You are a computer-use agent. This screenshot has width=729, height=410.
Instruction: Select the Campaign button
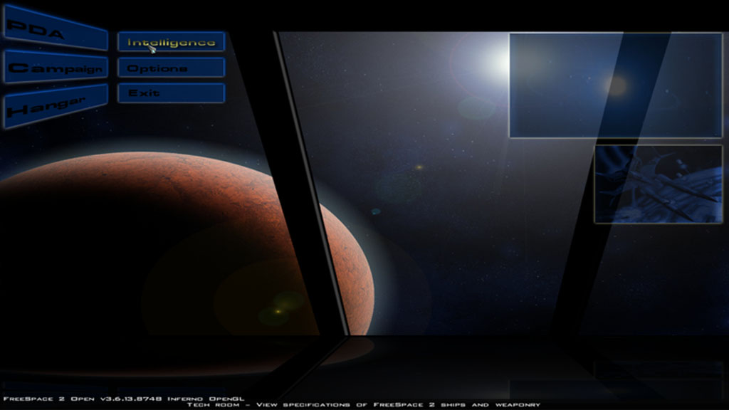pos(56,68)
